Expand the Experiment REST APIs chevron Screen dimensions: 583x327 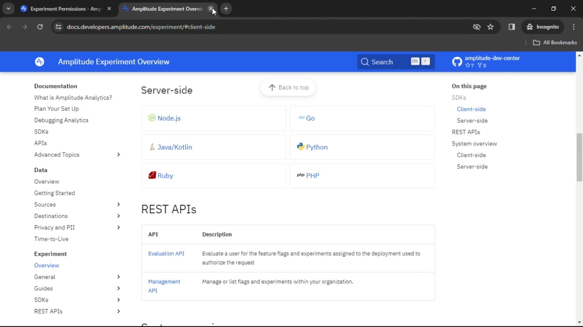tap(118, 311)
